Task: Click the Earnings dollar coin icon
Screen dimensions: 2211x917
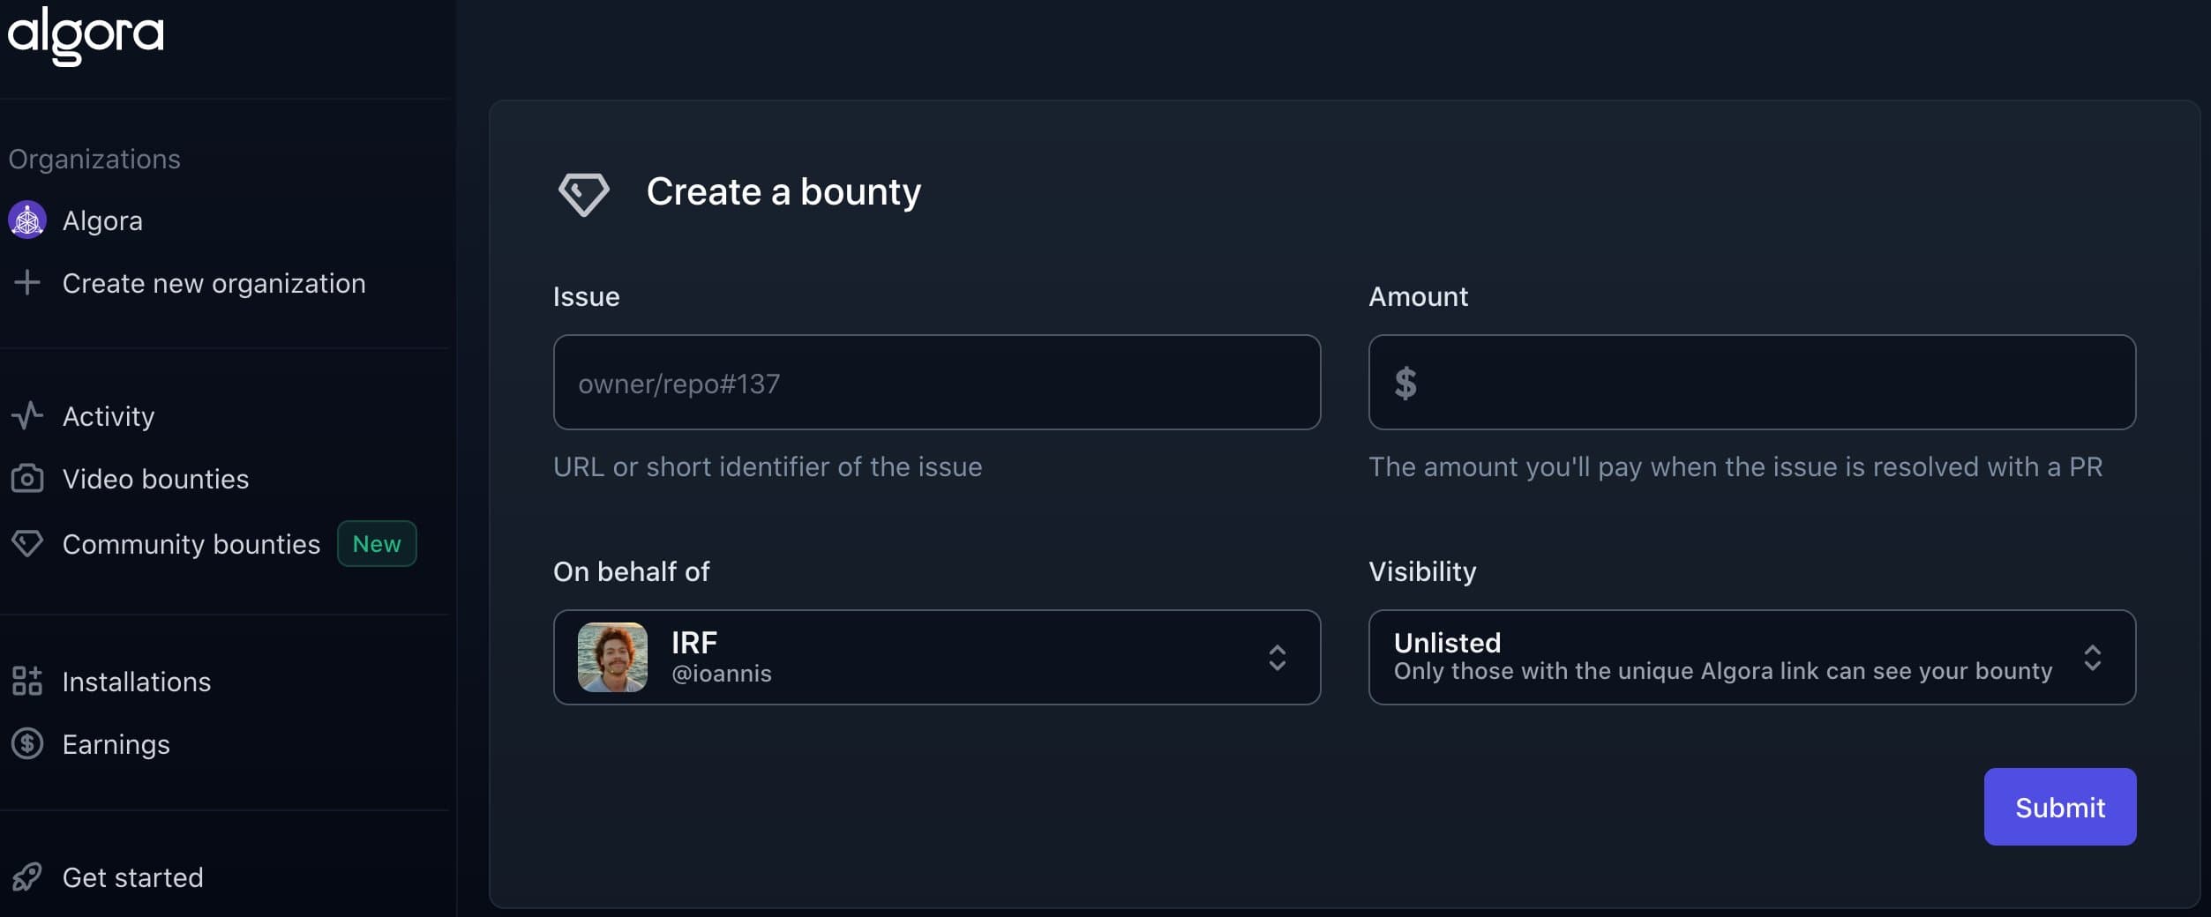Action: [x=27, y=744]
